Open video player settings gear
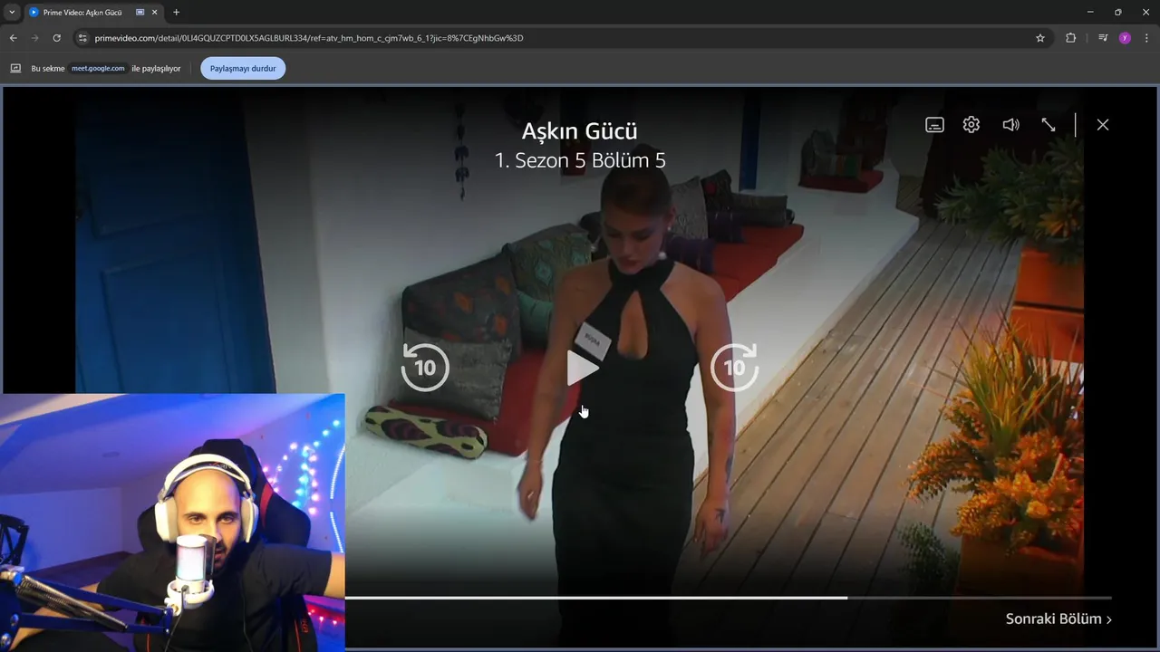Image resolution: width=1160 pixels, height=652 pixels. pos(971,125)
